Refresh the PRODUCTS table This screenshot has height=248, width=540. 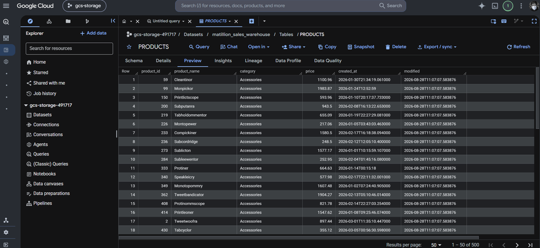click(518, 47)
